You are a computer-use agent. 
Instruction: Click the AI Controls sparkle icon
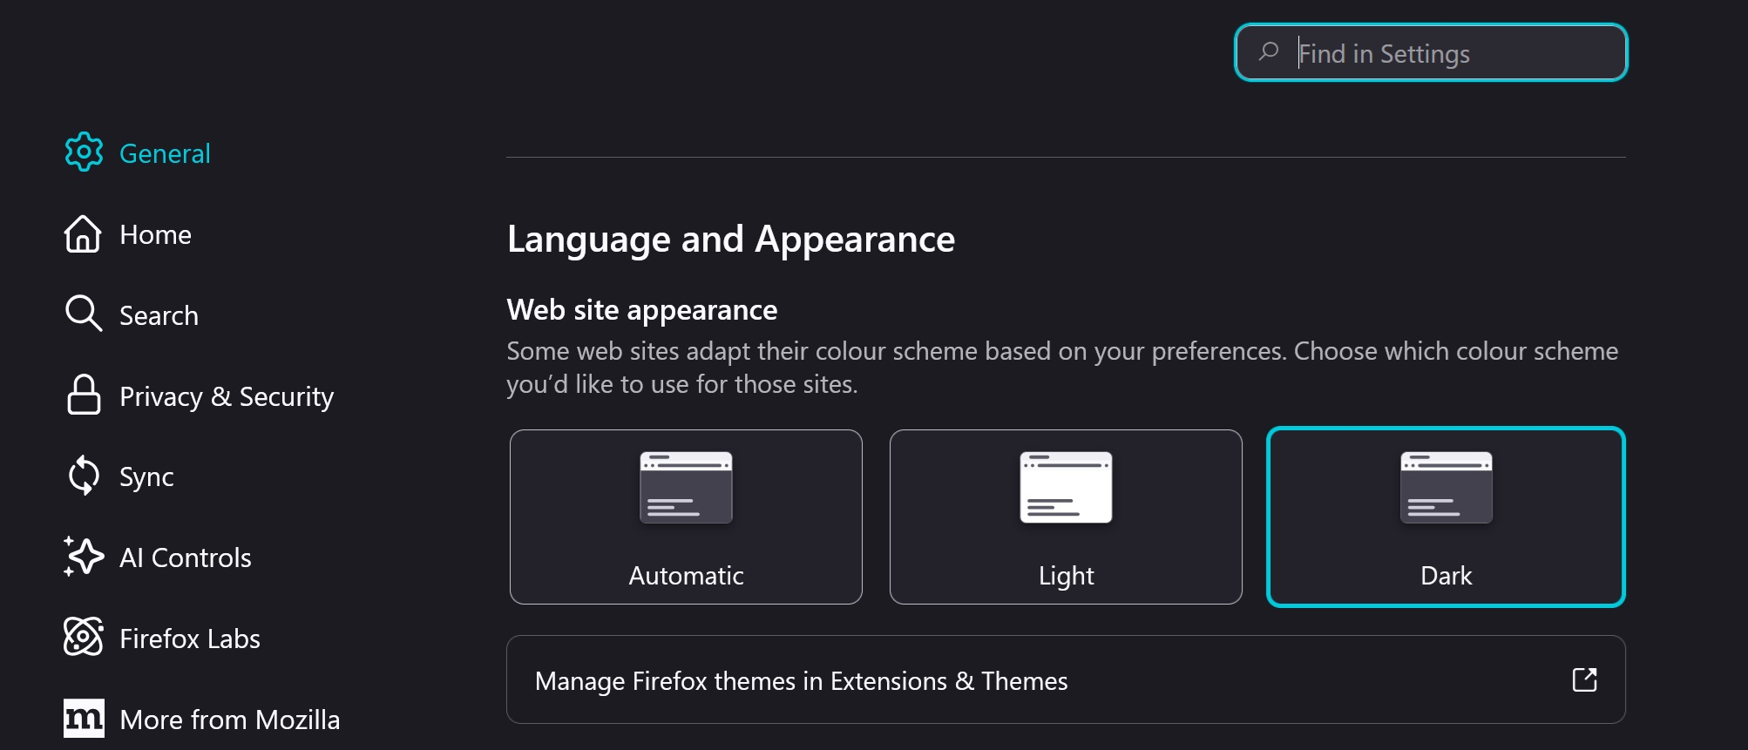click(84, 557)
